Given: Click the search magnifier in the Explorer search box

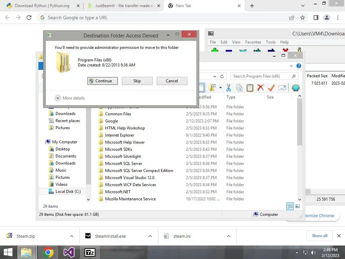Looking at the screenshot, I should click(x=293, y=76).
